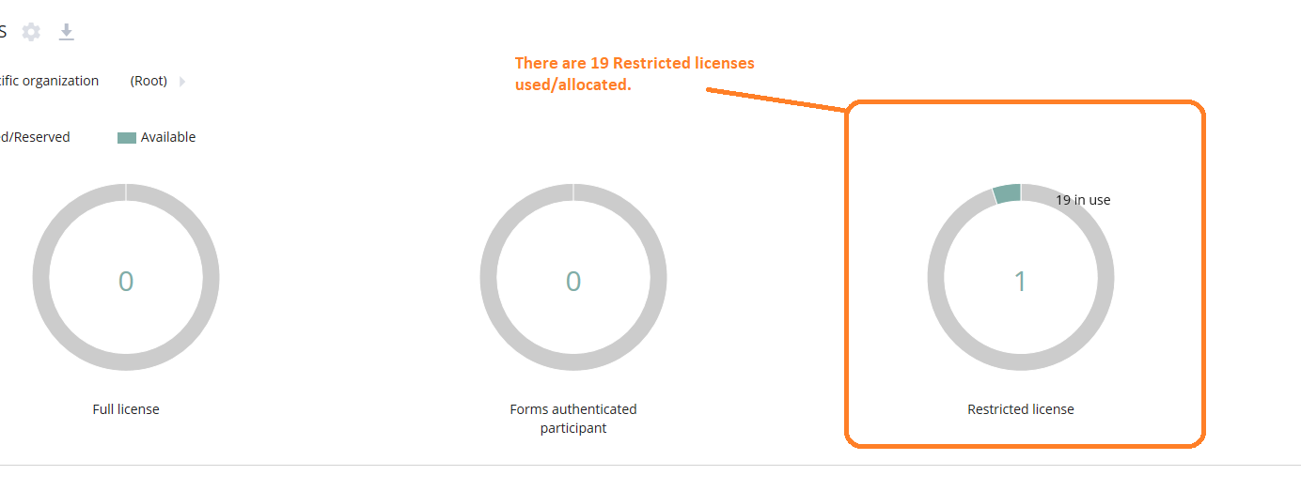Select the 1 inside Restricted license chart
The width and height of the screenshot is (1301, 491).
click(1021, 281)
